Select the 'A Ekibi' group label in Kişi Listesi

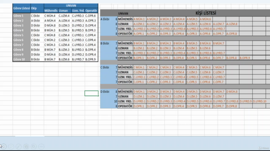tap(105, 19)
